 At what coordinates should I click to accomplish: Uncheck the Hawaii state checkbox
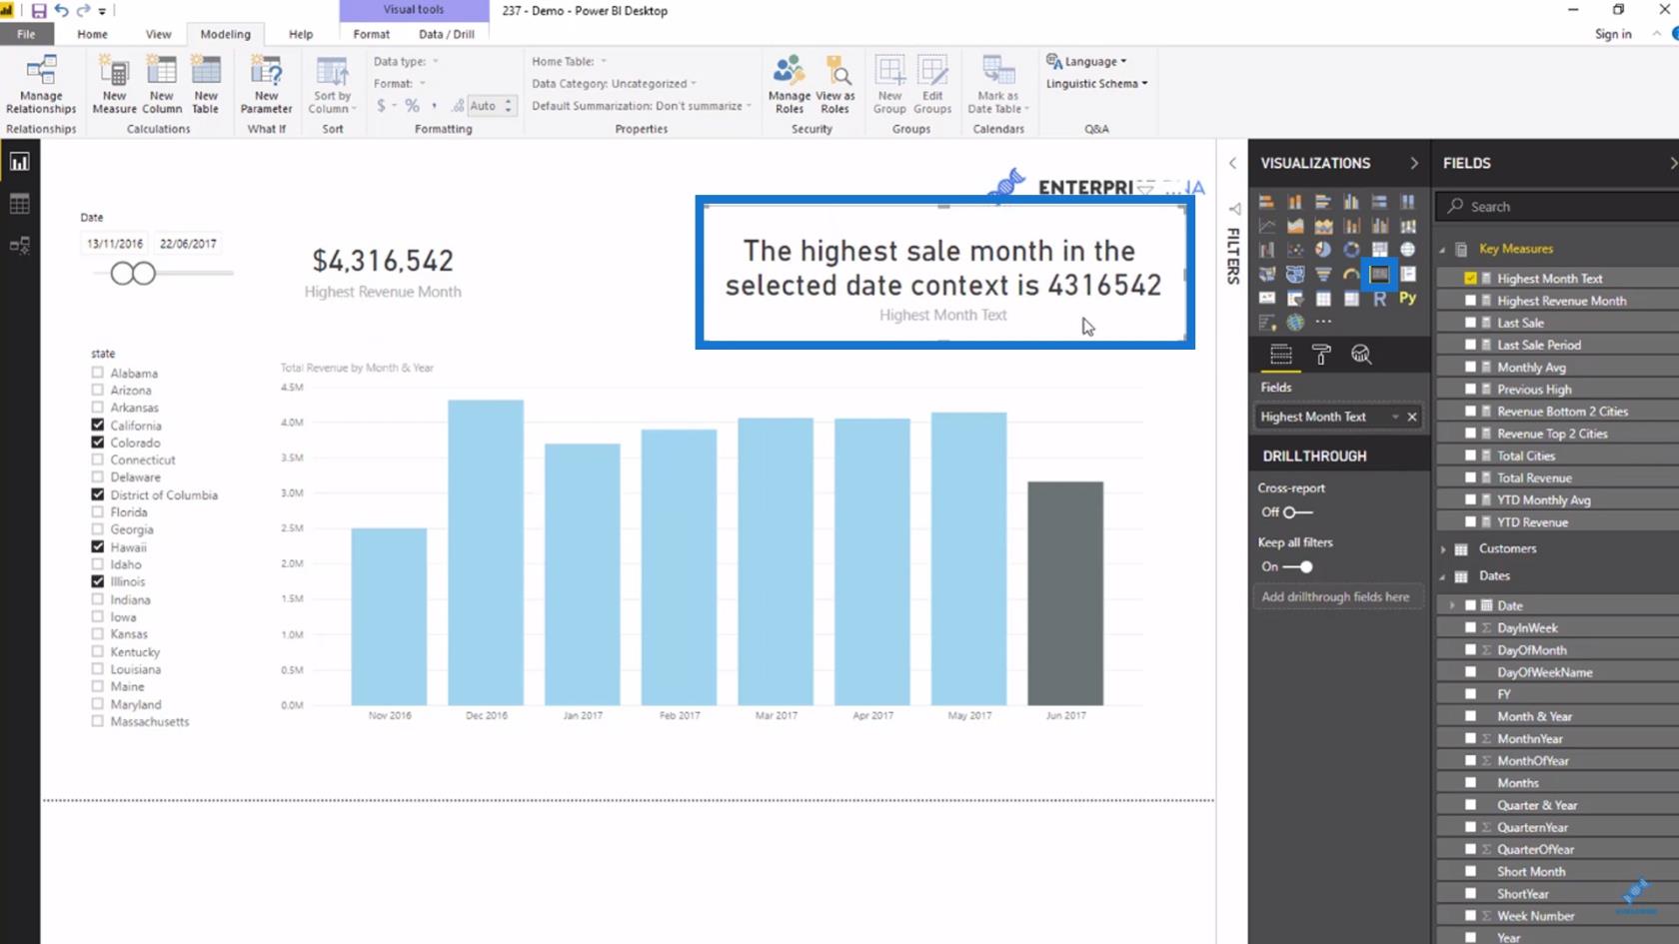point(98,546)
